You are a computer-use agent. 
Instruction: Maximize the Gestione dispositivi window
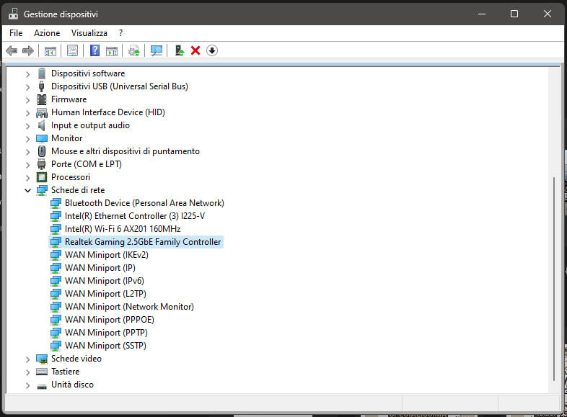tap(514, 14)
